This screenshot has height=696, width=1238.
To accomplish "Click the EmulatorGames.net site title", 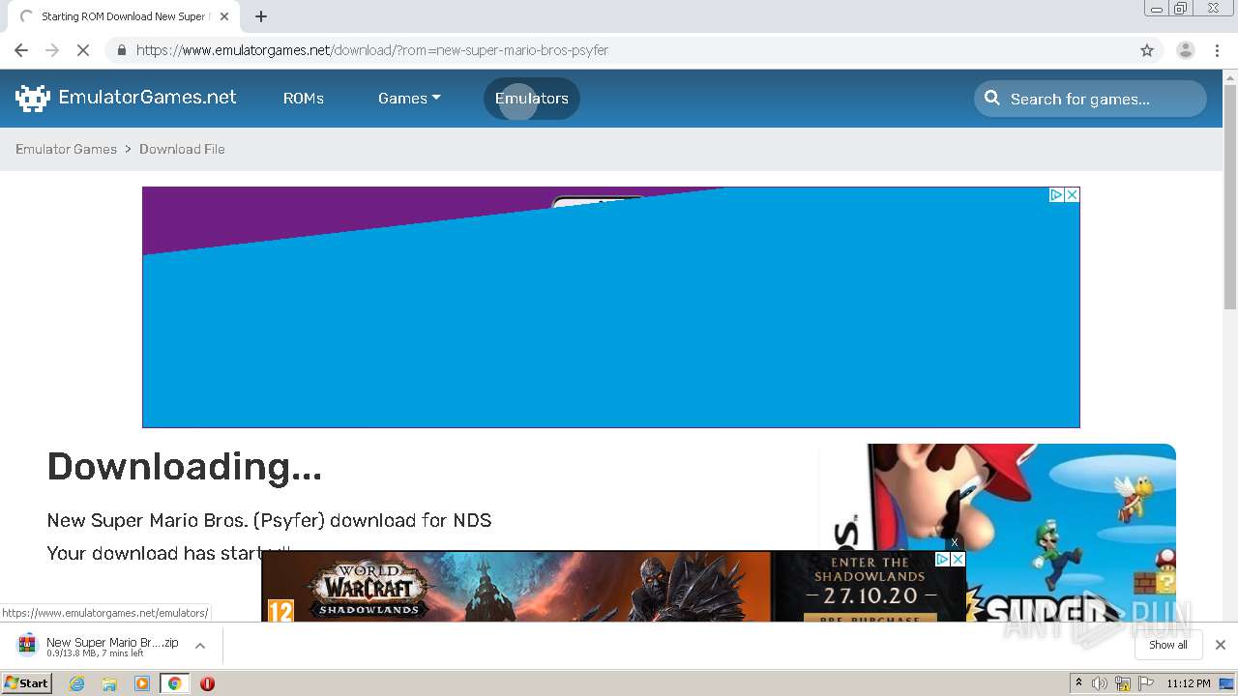I will pyautogui.click(x=147, y=98).
